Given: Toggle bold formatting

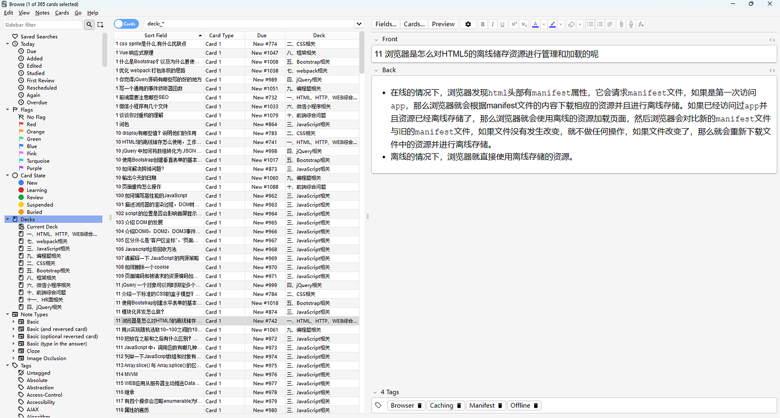Looking at the screenshot, I should point(483,24).
